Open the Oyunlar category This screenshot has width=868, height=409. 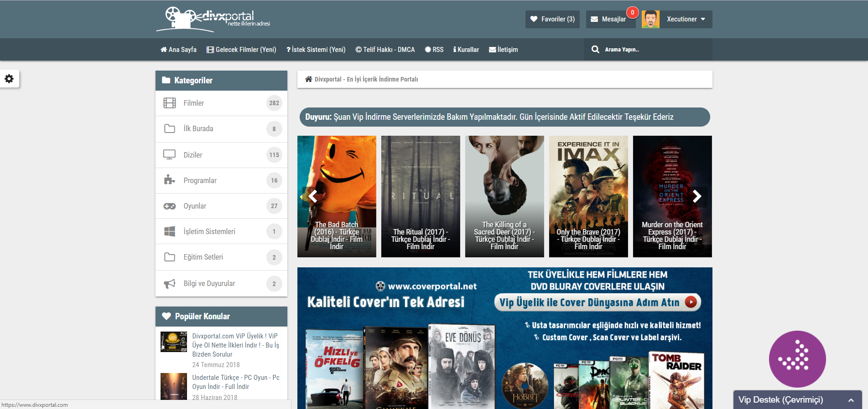(x=221, y=206)
